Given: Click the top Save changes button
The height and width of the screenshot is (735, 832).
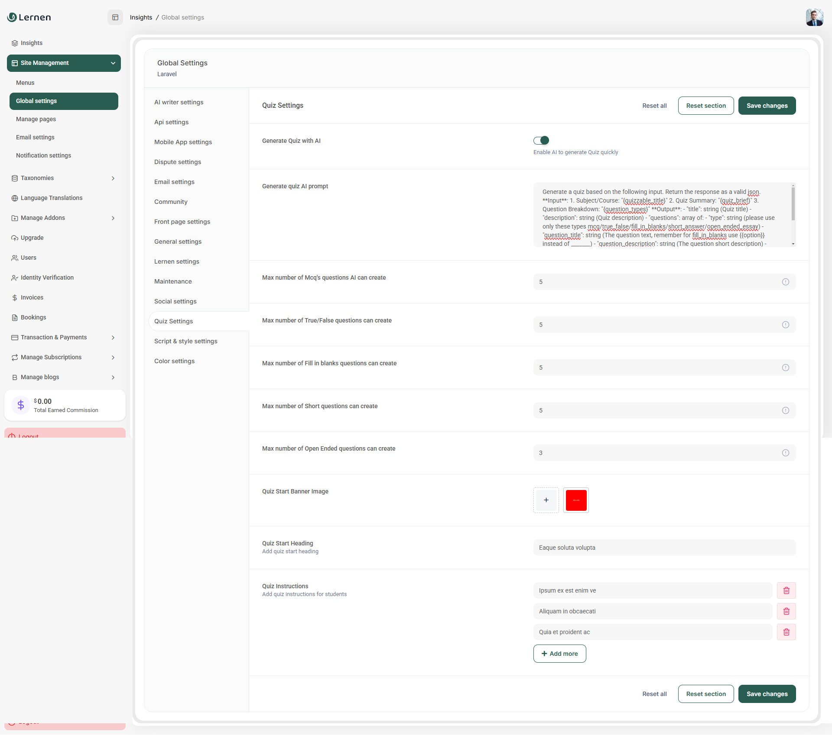Looking at the screenshot, I should pos(767,106).
